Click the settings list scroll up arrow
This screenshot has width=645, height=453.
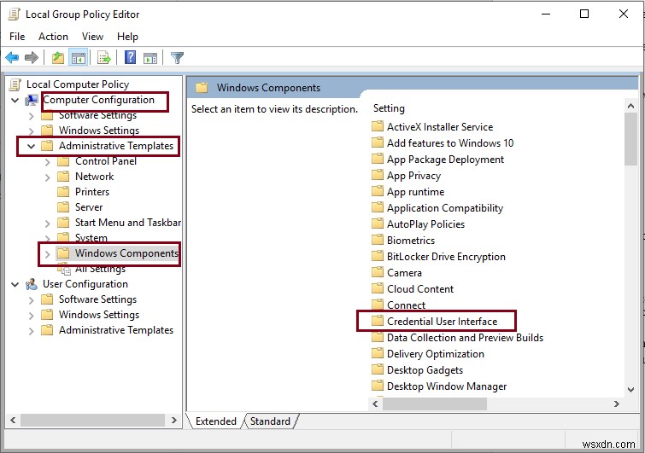click(x=630, y=106)
